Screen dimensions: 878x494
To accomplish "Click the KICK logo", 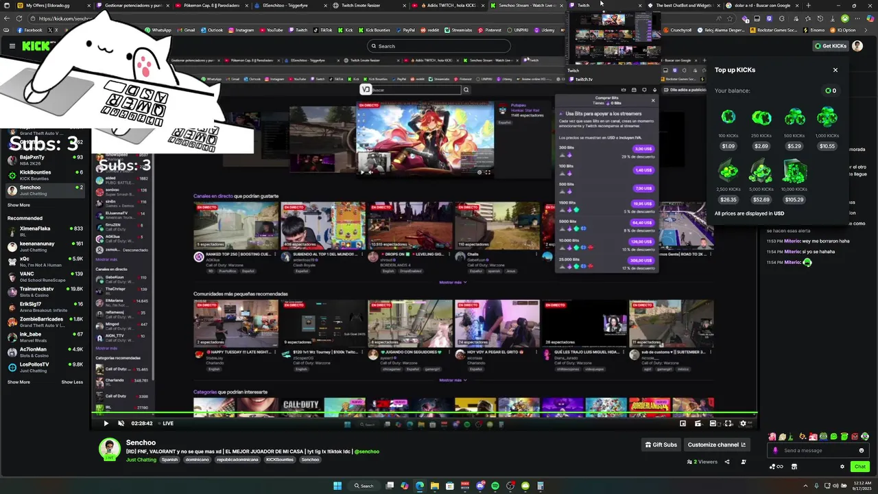I will pyautogui.click(x=35, y=46).
